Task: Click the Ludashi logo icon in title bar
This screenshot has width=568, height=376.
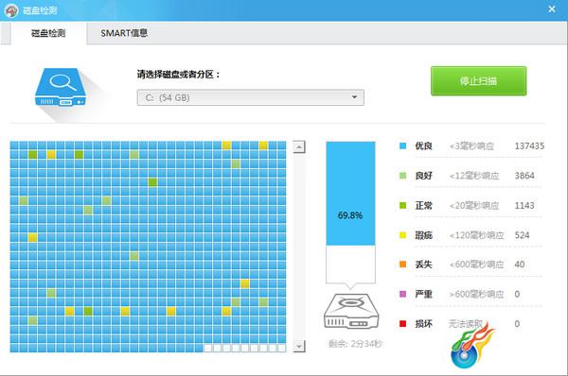Action: 11,10
